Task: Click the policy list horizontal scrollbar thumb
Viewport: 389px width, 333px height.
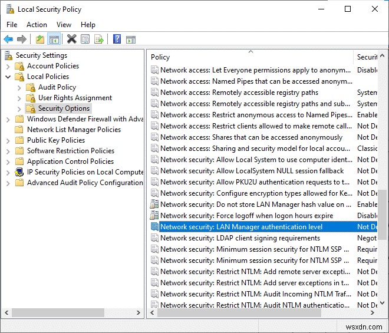Action: (x=239, y=312)
